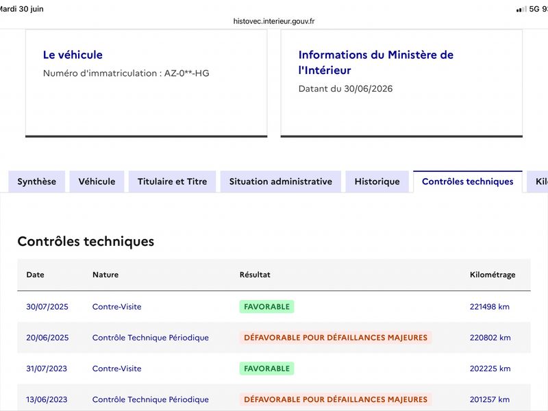Image resolution: width=548 pixels, height=411 pixels.
Task: Click Contrôle Technique Périodique in 20/06/2025 row
Action: click(150, 338)
